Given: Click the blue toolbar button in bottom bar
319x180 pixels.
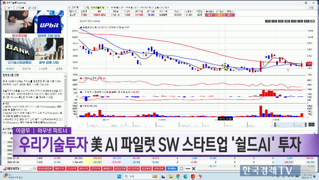Looking at the screenshot, I should point(172,169).
